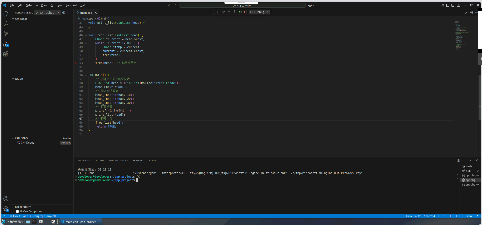Enable All C++ Exceptions breakpoint checkbox
Image resolution: width=482 pixels, height=225 pixels.
click(x=17, y=212)
